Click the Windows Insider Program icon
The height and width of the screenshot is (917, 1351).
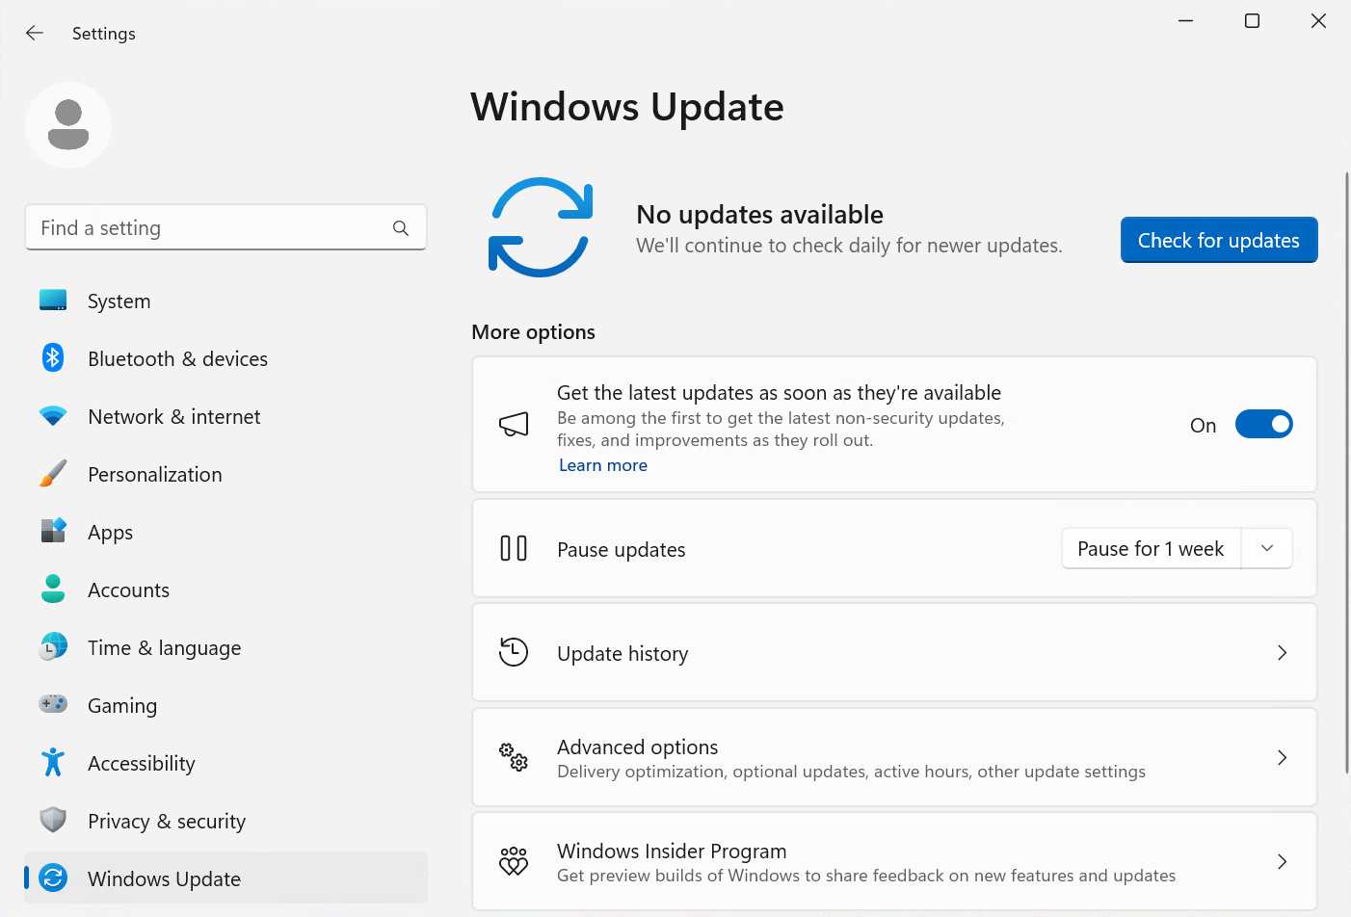[x=514, y=861]
